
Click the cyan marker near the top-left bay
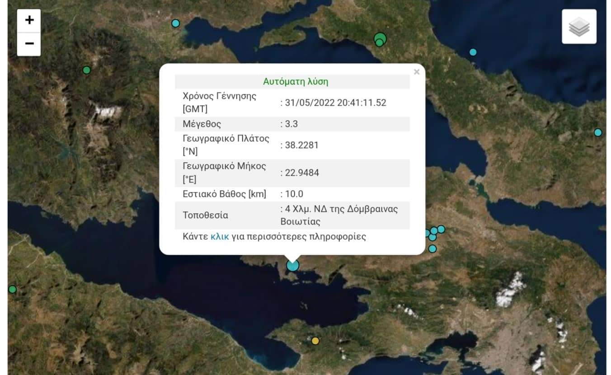[176, 23]
